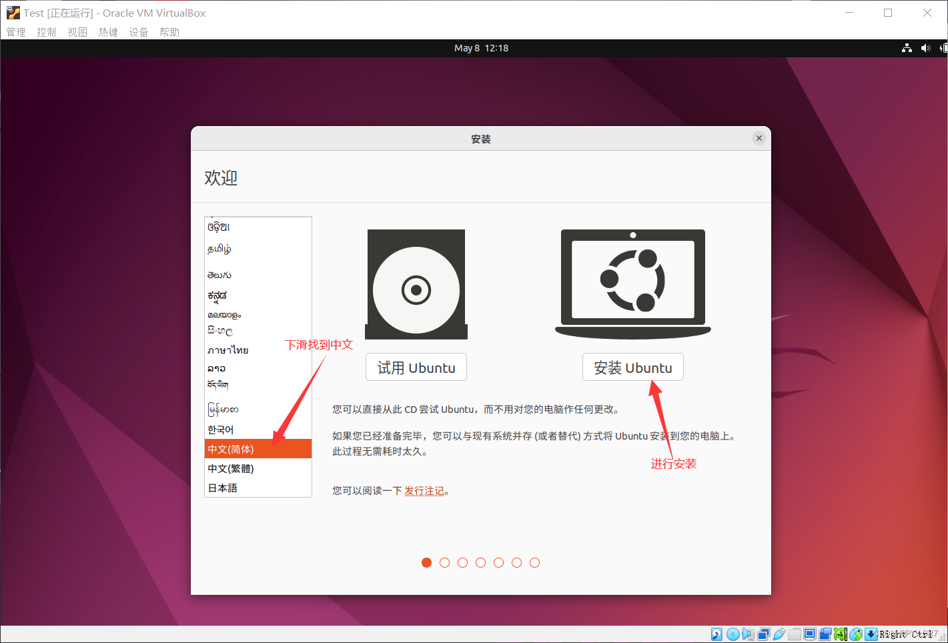Select ଓଡ଼ିଆ in the language list
This screenshot has width=948, height=643.
click(x=258, y=227)
